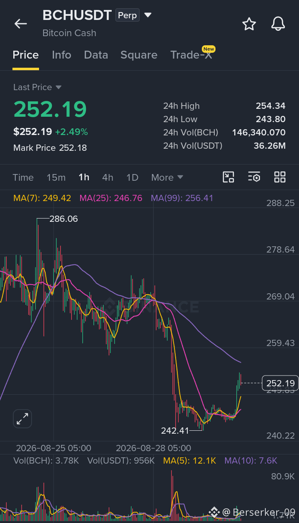Add BCHUSDT to favorites with star icon
The height and width of the screenshot is (523, 299).
pyautogui.click(x=249, y=24)
